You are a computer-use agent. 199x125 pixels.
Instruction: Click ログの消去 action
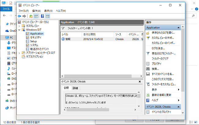pyautogui.click(x=158, y=48)
